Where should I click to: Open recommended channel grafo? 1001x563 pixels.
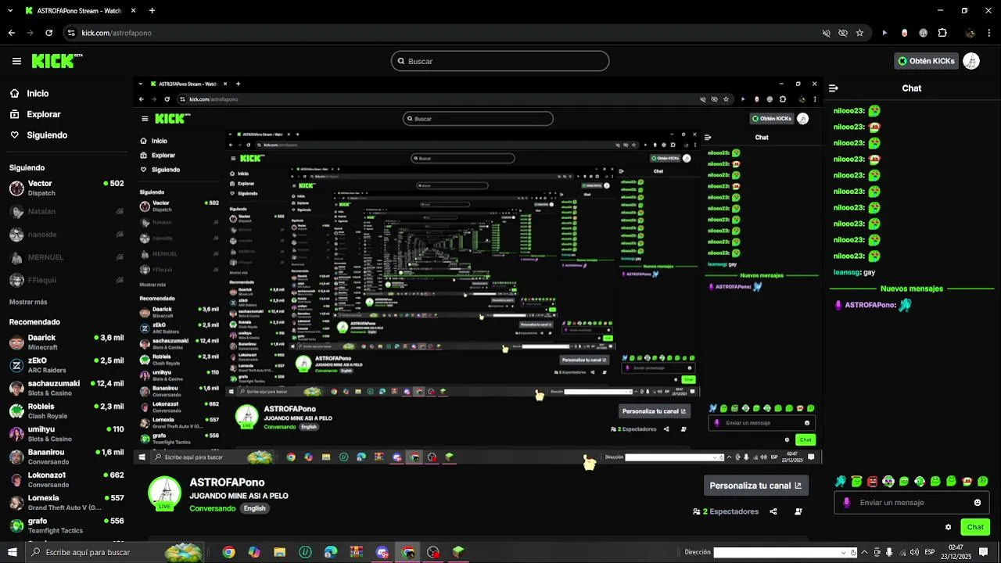pos(66,525)
